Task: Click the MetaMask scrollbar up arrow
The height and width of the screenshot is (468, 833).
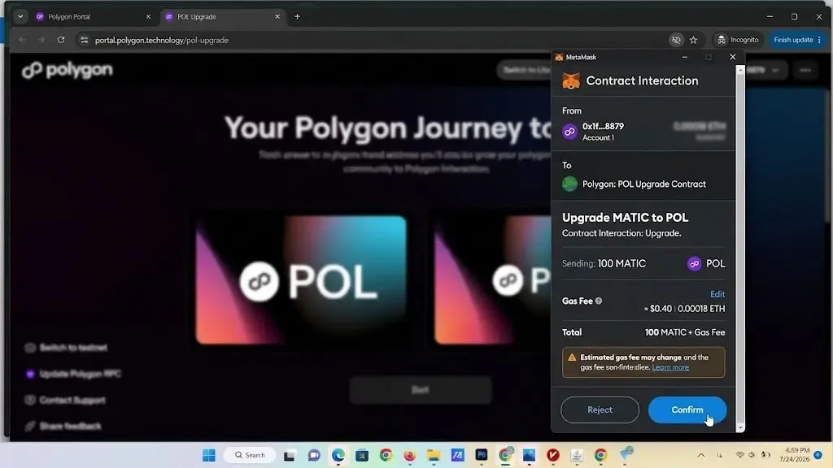Action: click(740, 70)
